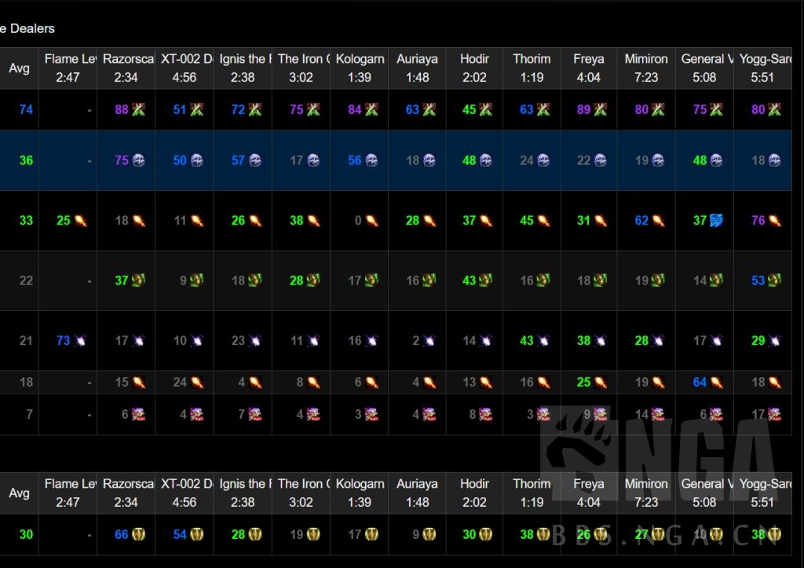Click skull icon beside 75 in Razorscale column

pyautogui.click(x=138, y=160)
